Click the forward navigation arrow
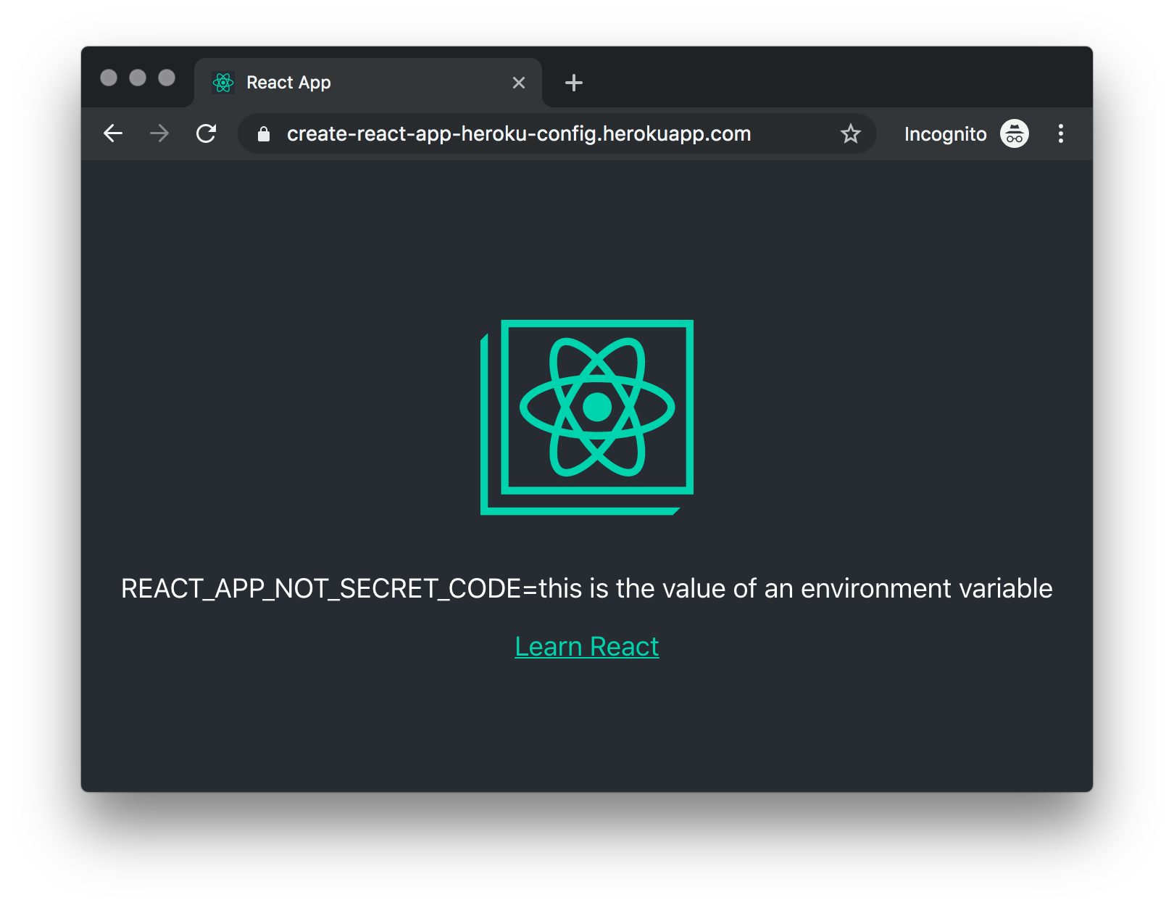The height and width of the screenshot is (908, 1174). tap(159, 133)
